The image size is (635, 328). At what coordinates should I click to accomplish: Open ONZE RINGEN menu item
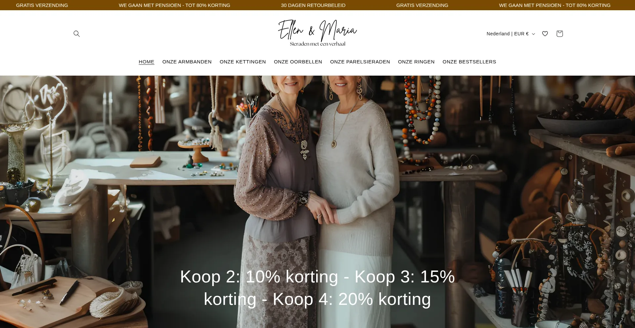(416, 62)
